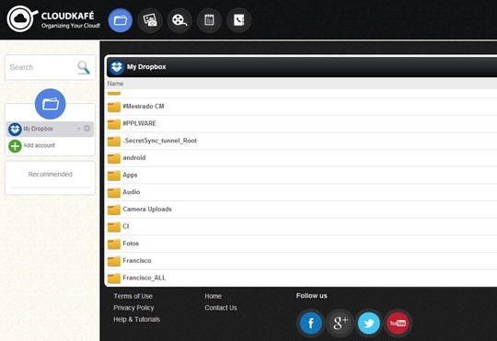Click the magnifying glass search icon
Viewport: 497px width, 341px height.
pos(84,67)
